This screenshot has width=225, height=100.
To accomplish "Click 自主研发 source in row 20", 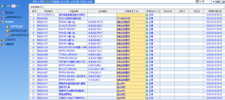I will [x=121, y=83].
